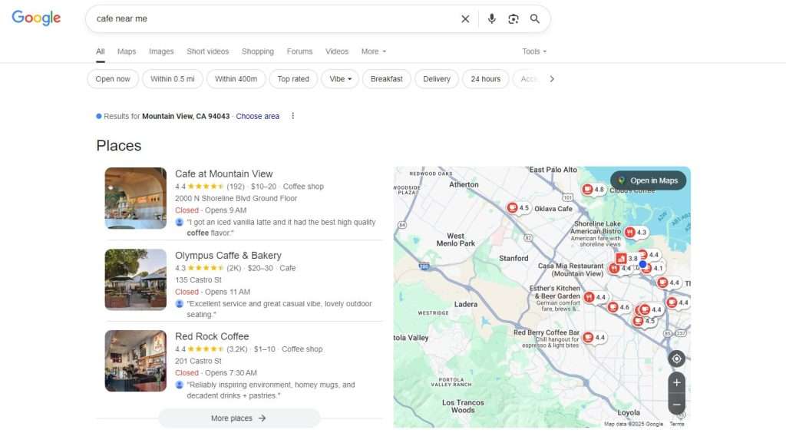
Task: Click the 4.1 rated map pin
Action: click(654, 268)
